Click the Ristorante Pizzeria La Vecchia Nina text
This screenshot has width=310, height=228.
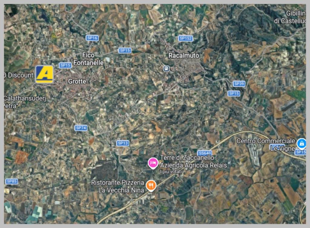[118, 186]
